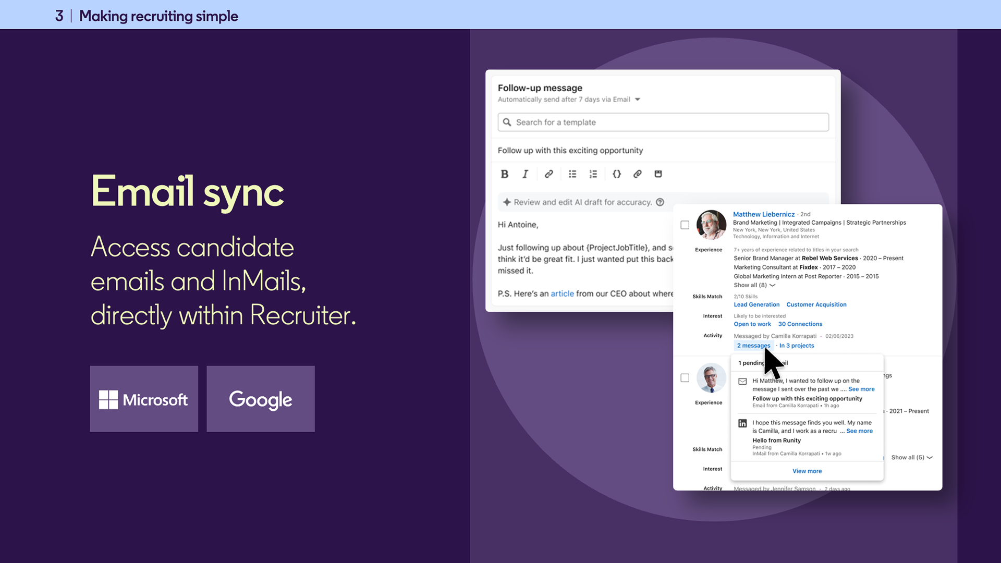Click the 'Lead Generation' skill link

pos(756,305)
